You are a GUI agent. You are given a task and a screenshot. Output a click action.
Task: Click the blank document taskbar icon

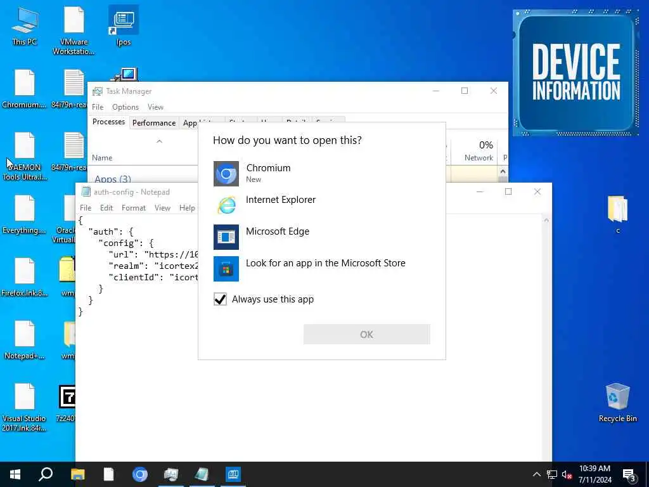(108, 474)
